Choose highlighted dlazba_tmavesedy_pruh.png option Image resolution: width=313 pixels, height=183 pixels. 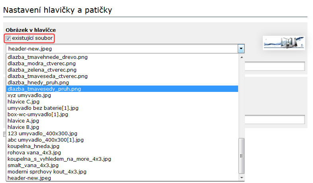click(x=44, y=89)
